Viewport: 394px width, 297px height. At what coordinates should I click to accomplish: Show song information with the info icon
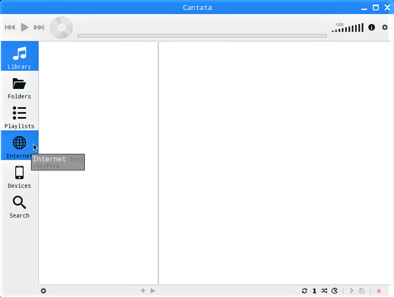click(x=372, y=27)
